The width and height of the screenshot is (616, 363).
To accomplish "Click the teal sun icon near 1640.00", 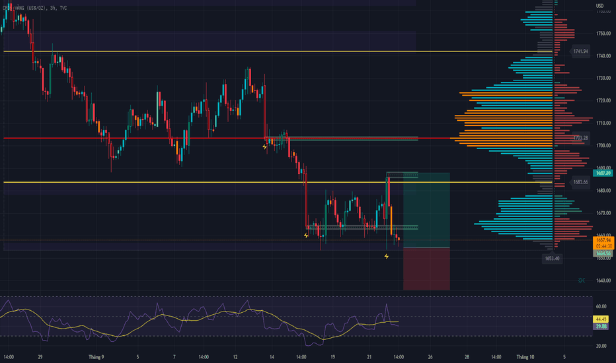I will 582,280.
